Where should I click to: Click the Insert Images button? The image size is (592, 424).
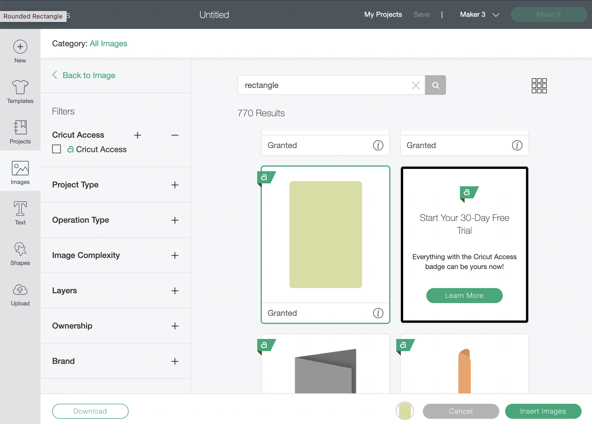click(543, 411)
